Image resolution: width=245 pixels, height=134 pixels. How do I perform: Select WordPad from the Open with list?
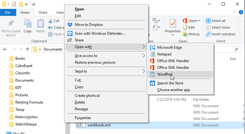point(165,74)
